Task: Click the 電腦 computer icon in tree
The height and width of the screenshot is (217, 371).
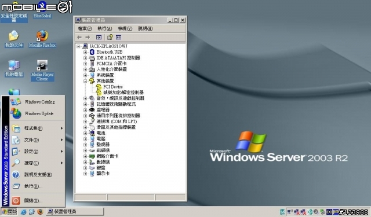Action: (x=92, y=139)
